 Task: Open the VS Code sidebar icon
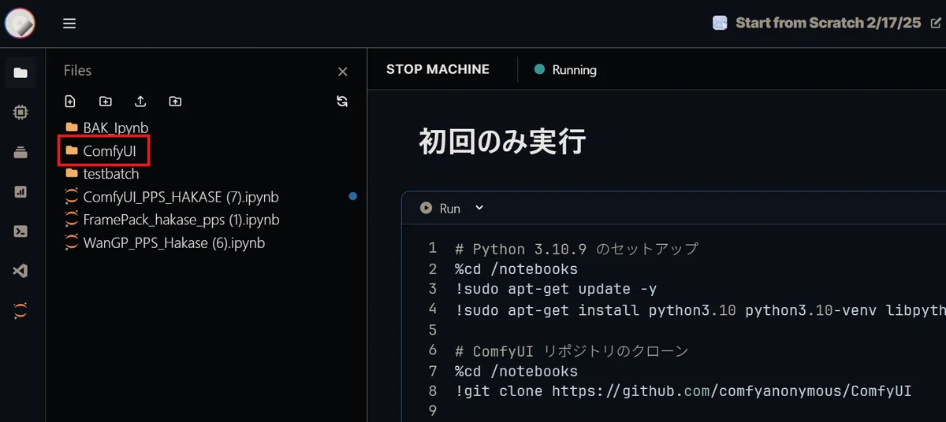point(20,271)
